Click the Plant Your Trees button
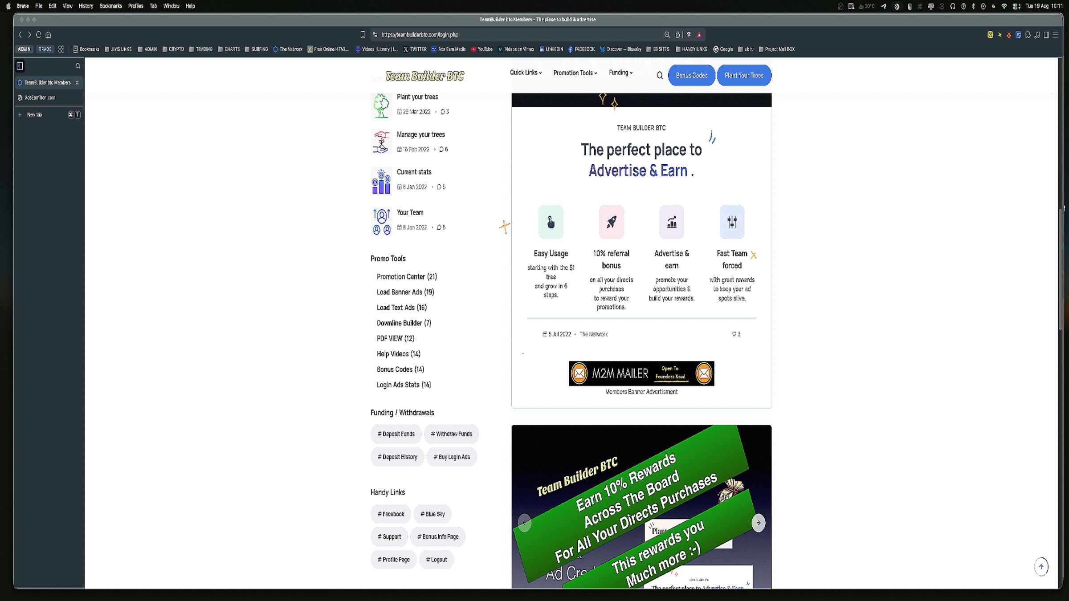This screenshot has height=601, width=1069. (x=744, y=75)
